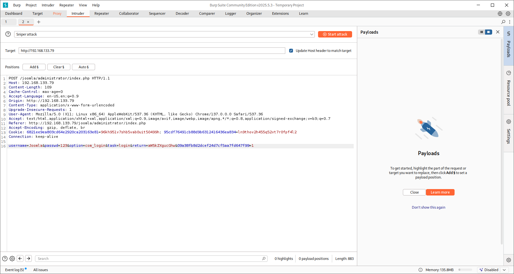The image size is (514, 274).
Task: Click the Burp Suite logo icon
Action: [5, 5]
